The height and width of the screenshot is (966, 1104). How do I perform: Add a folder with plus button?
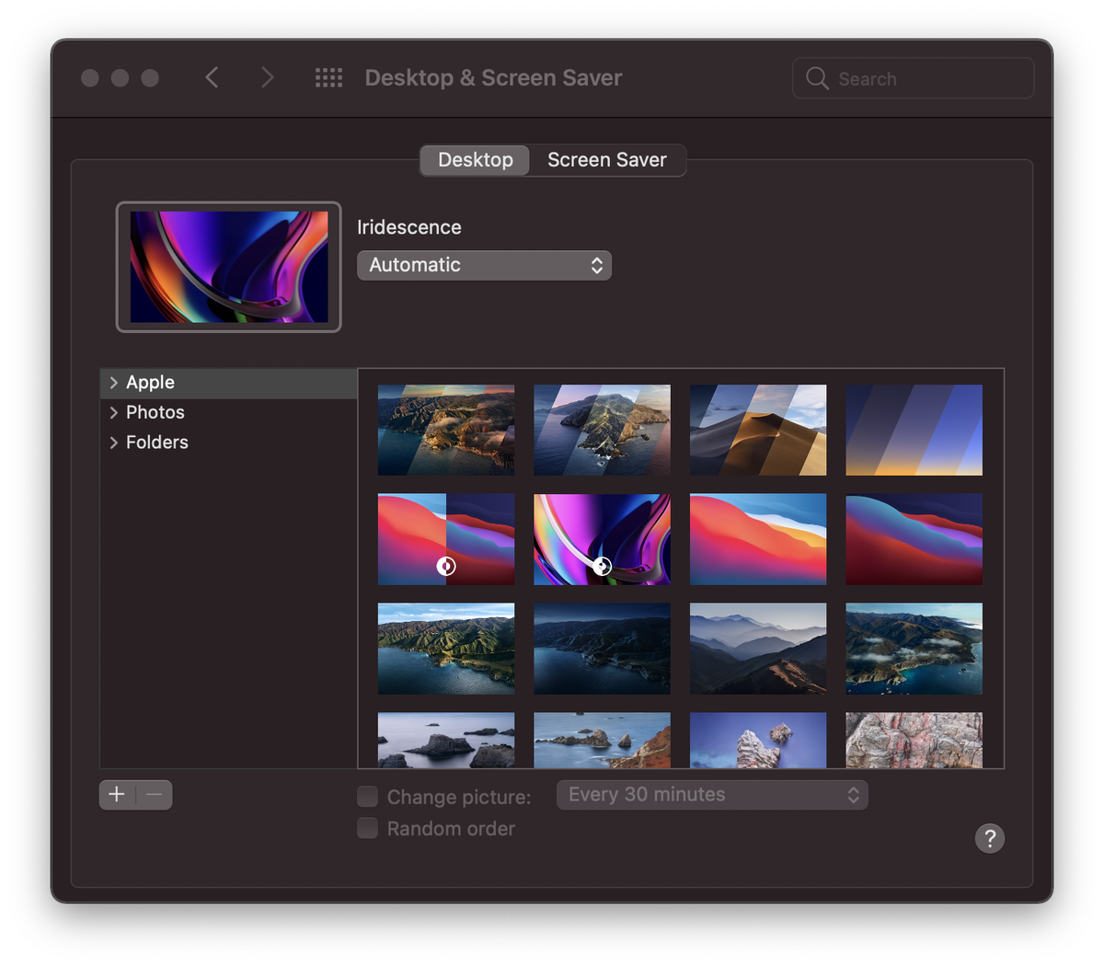point(117,795)
